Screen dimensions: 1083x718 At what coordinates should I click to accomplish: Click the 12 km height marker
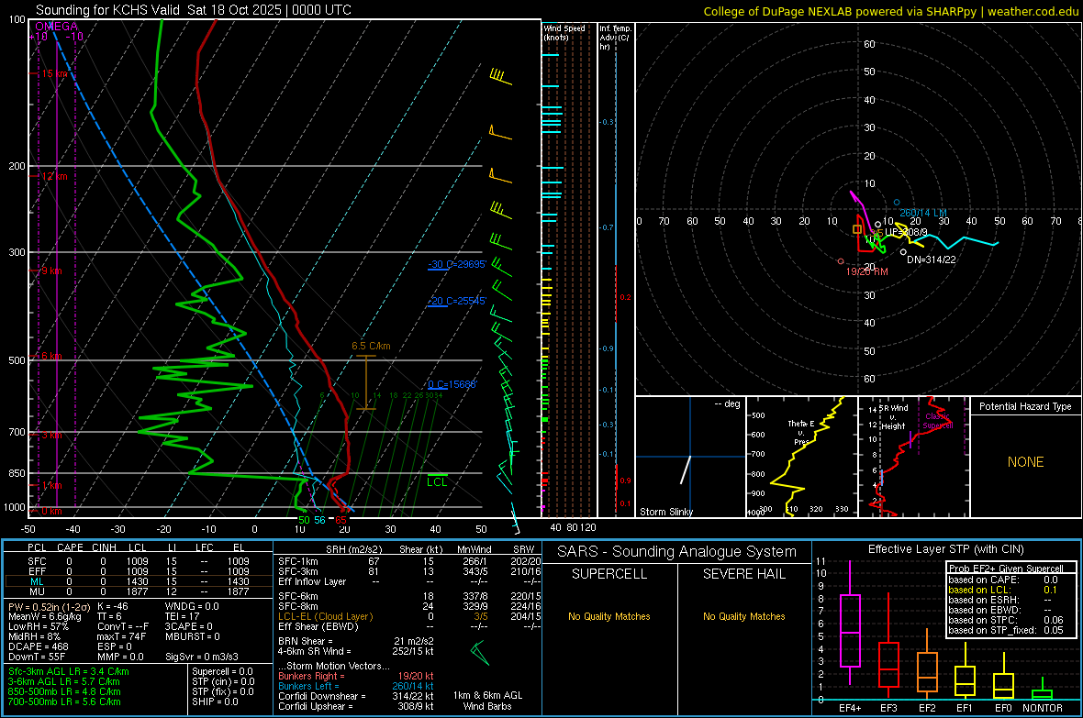[x=54, y=176]
